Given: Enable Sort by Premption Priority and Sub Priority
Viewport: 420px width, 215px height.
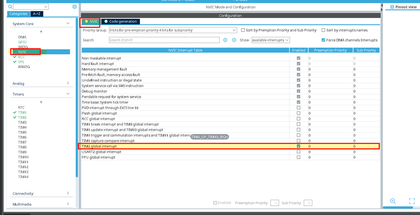Looking at the screenshot, I should click(x=243, y=30).
